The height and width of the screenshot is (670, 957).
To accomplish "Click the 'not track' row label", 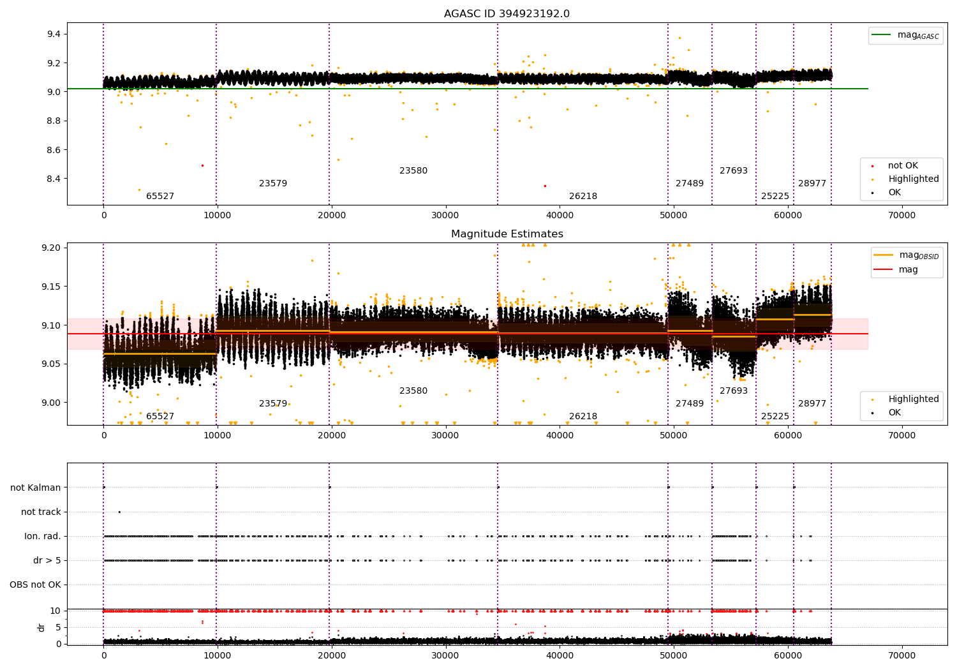I will [x=41, y=512].
